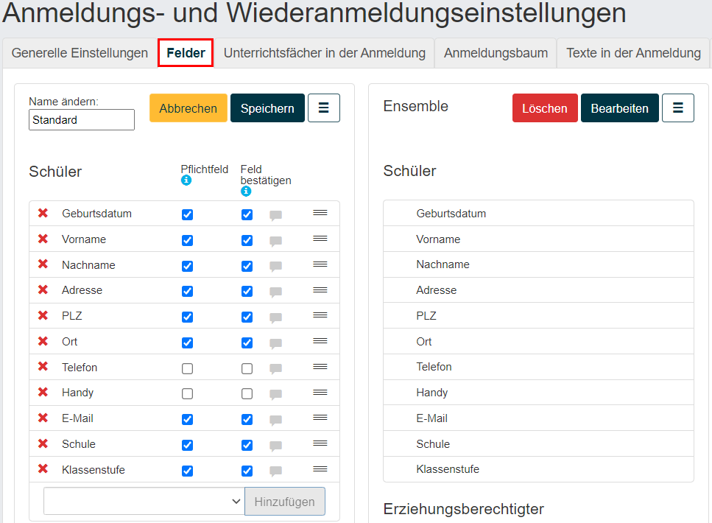Click red X beside Schule field
Viewport: 712px width, 523px height.
coord(43,443)
